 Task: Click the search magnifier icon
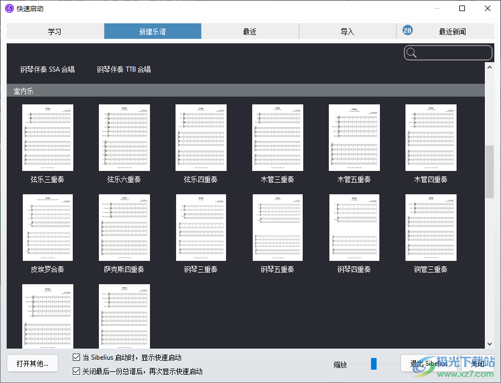(411, 52)
